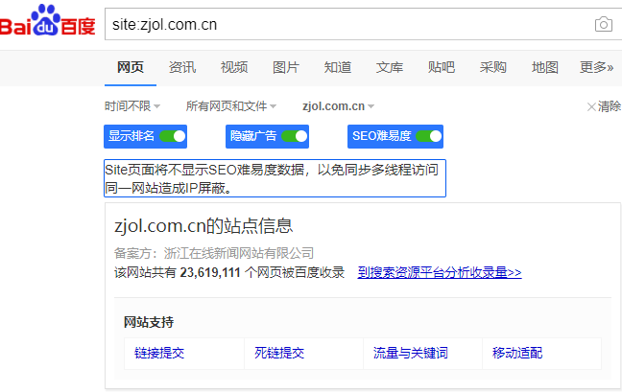Image resolution: width=622 pixels, height=392 pixels.
Task: Click 备案方 浙江在线新闻网站有限公司 text
Action: coord(214,253)
